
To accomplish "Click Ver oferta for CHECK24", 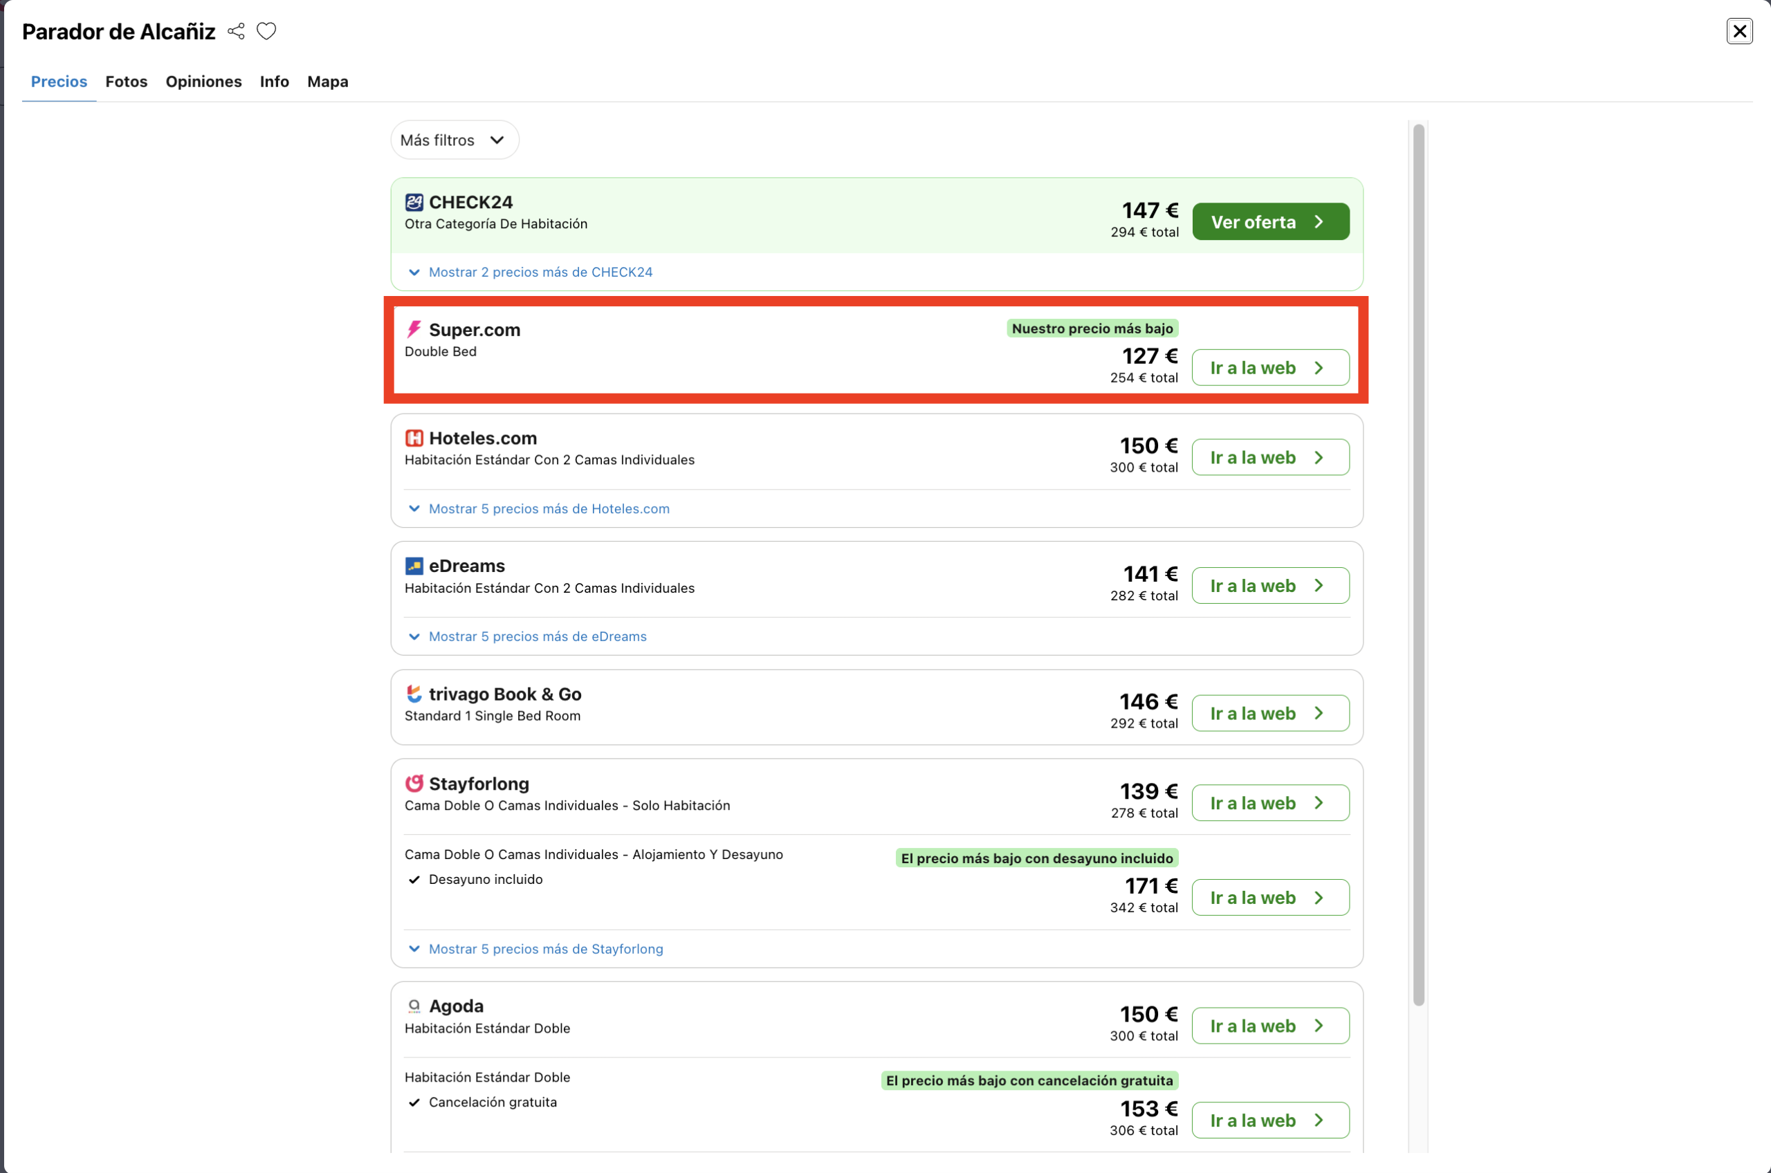I will 1270,221.
